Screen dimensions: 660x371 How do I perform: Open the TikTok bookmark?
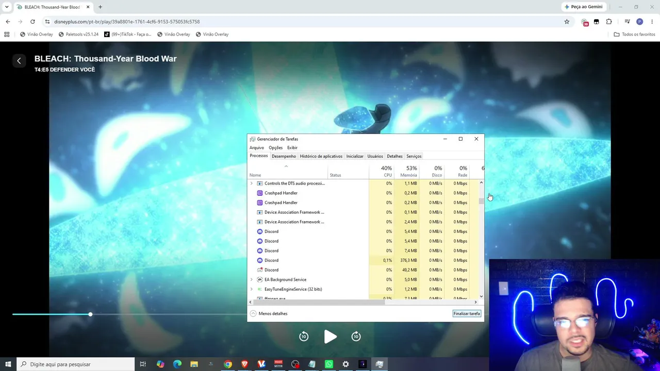pyautogui.click(x=128, y=35)
